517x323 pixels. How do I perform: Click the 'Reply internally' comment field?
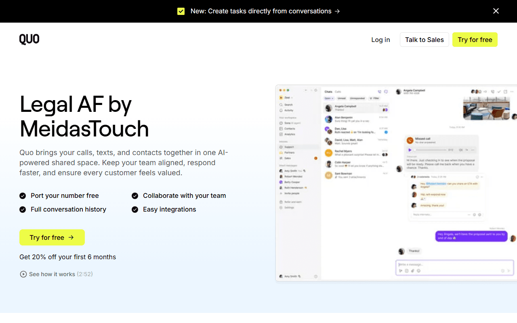click(x=447, y=215)
